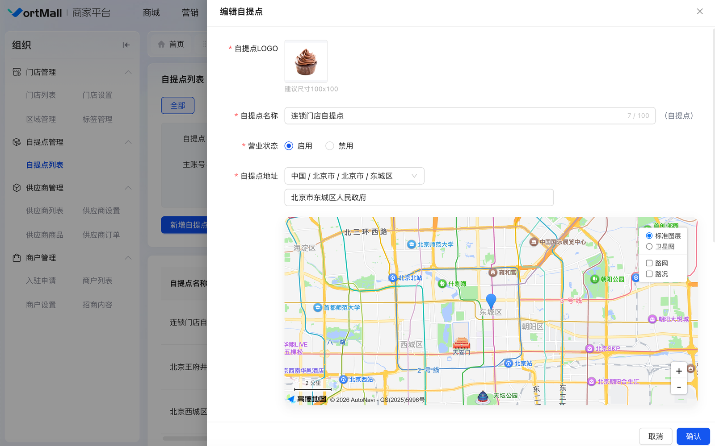Collapse the 供应商管理 section chevron
This screenshot has width=715, height=446.
pyautogui.click(x=128, y=188)
